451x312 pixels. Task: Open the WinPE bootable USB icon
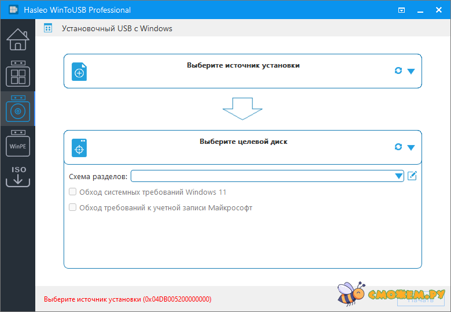(18, 143)
